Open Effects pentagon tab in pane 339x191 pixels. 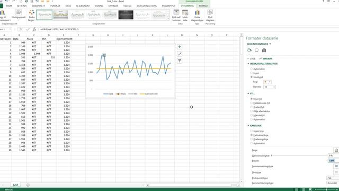[x=256, y=50]
